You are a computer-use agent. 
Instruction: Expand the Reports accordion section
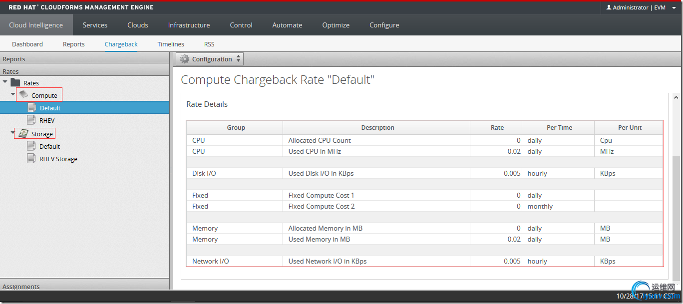coord(85,59)
